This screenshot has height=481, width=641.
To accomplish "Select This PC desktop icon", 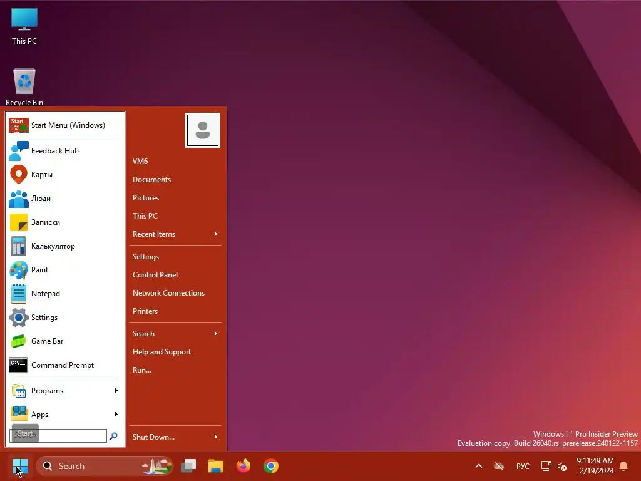I will (24, 26).
